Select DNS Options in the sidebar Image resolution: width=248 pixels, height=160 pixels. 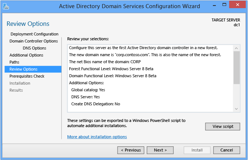[x=34, y=48]
